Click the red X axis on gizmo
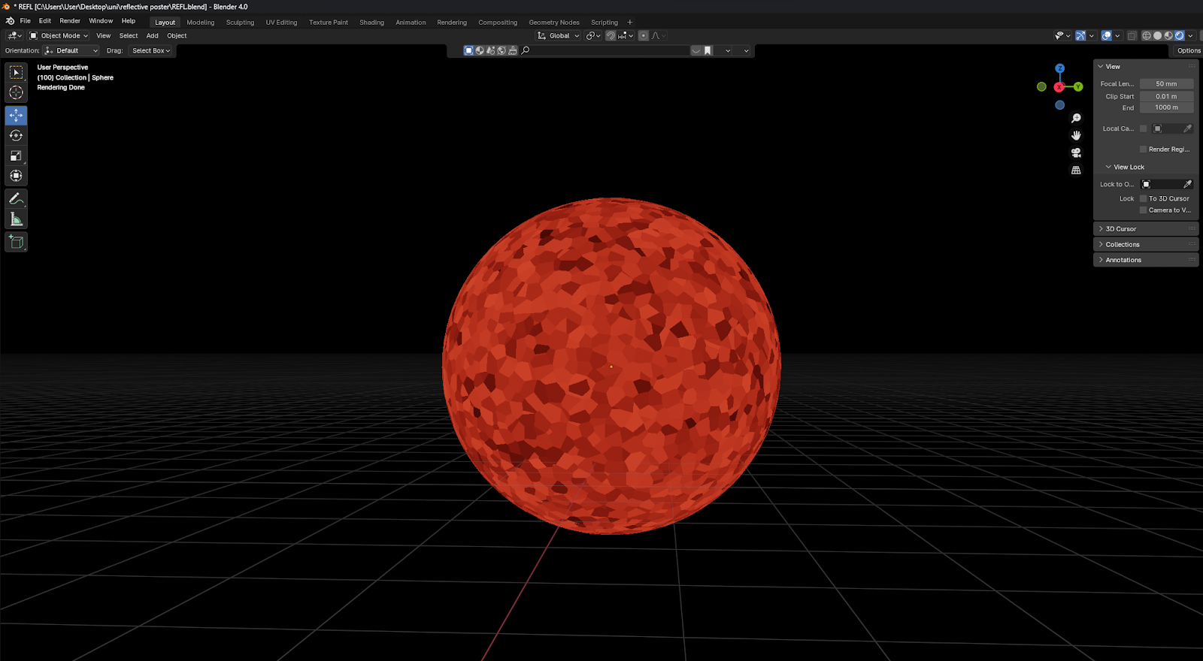 click(1059, 87)
